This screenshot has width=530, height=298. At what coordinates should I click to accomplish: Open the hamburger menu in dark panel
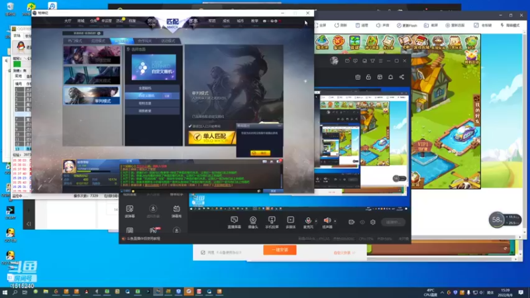380,61
